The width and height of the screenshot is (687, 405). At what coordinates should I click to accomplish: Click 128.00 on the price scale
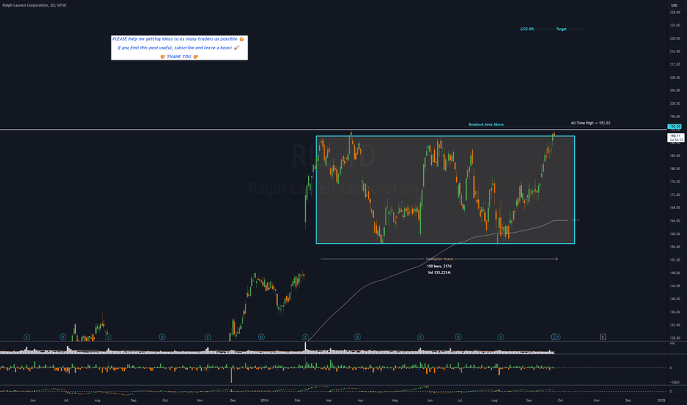pos(674,338)
